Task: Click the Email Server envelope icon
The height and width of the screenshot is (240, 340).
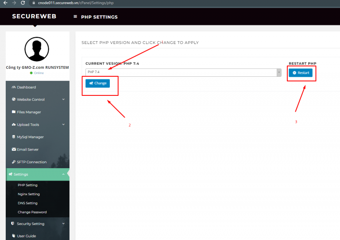Action: [14, 149]
